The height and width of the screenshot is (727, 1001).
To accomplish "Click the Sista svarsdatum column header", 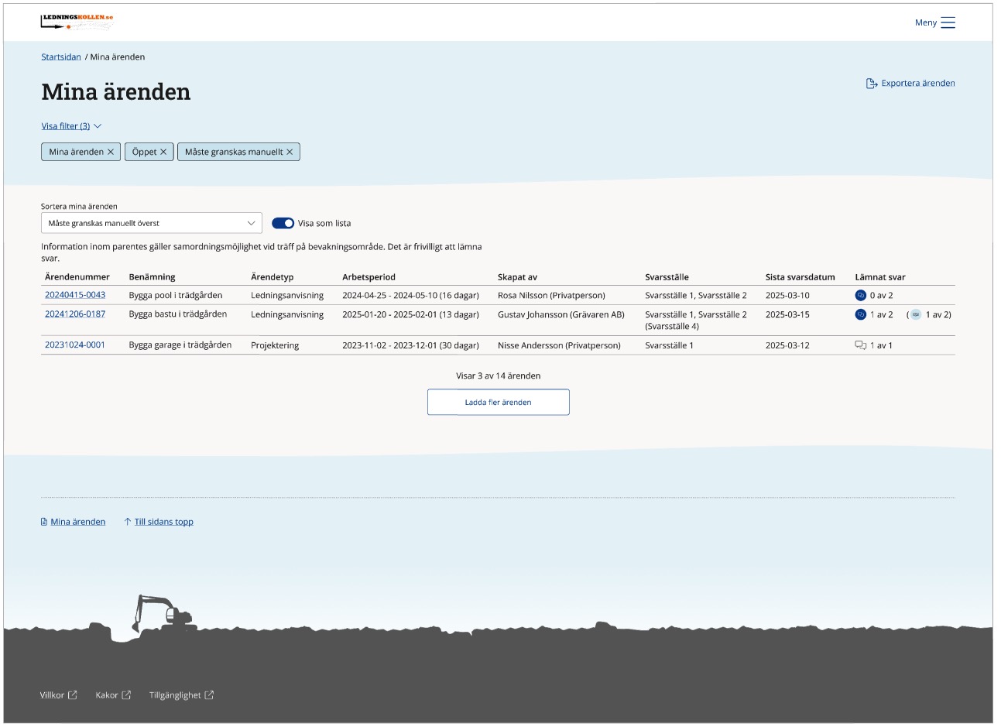I will click(x=800, y=277).
